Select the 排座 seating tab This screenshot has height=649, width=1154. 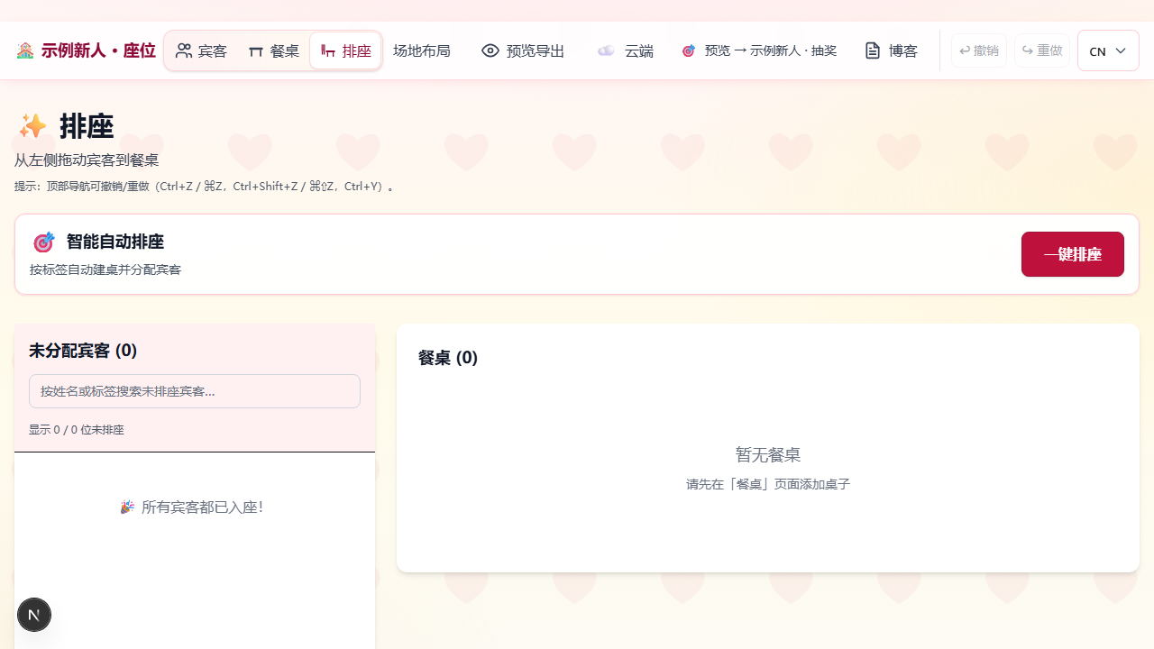click(346, 50)
